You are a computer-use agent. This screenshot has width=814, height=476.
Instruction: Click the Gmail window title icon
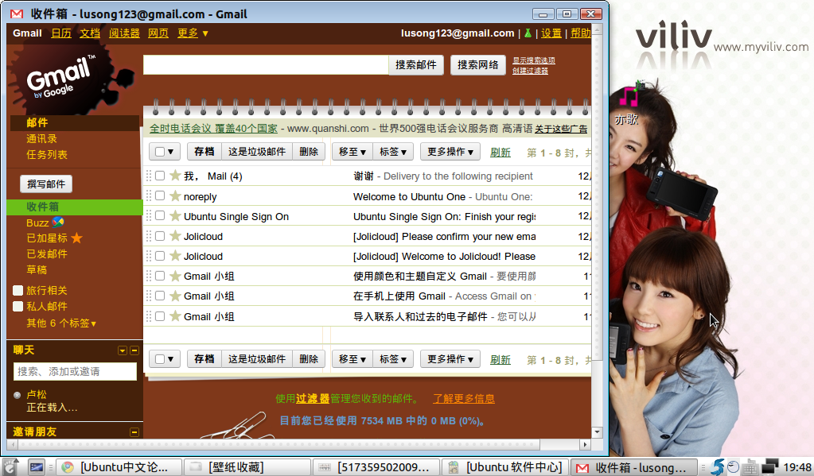(x=17, y=14)
